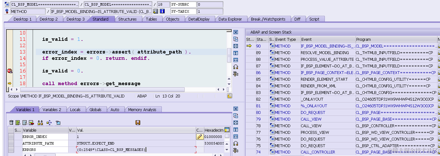Click the SY-TABIX value field

pyautogui.click(x=209, y=11)
